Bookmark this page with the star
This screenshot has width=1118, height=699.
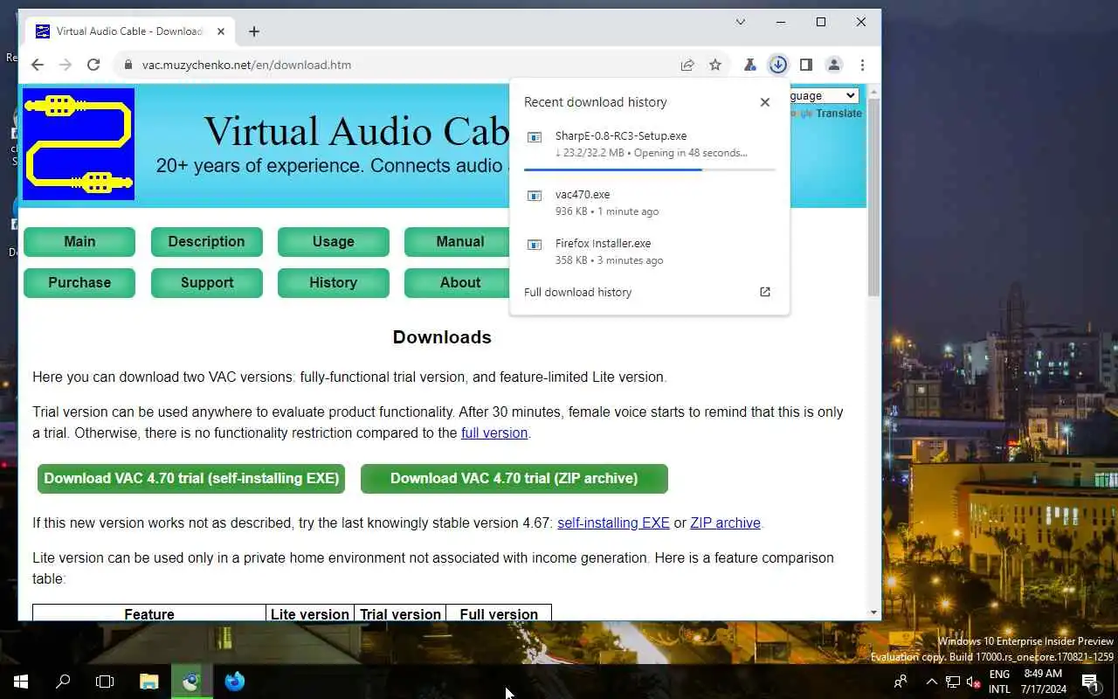[715, 65]
